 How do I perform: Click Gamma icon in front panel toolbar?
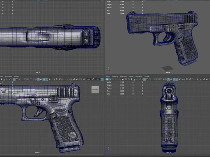(93, 79)
